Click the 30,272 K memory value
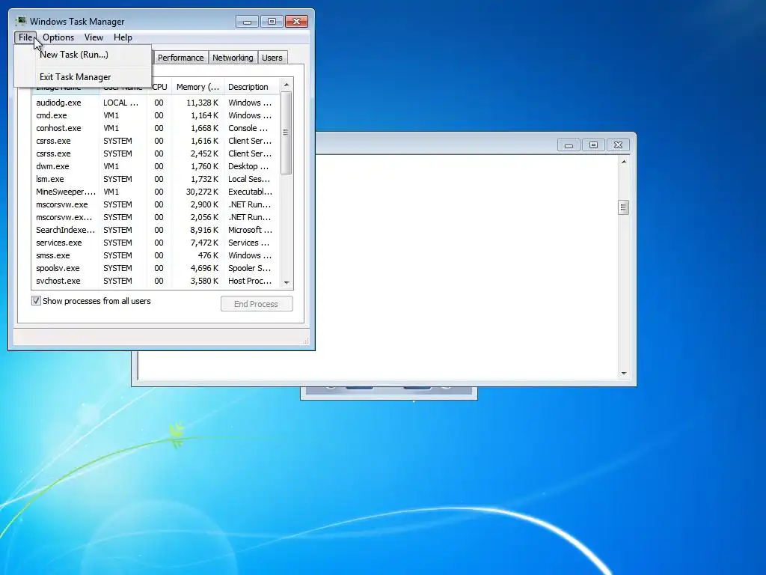This screenshot has width=766, height=575. [202, 192]
